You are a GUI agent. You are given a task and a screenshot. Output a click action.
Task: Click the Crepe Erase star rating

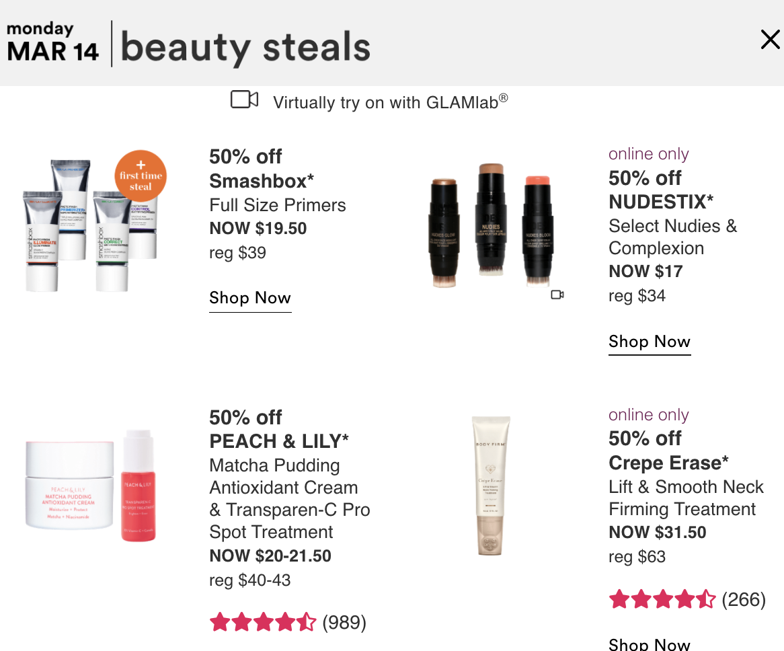(x=662, y=599)
